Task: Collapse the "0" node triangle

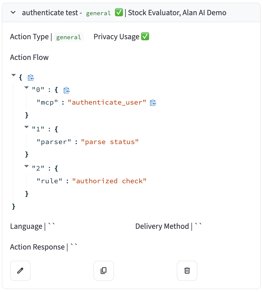Action: coord(26,88)
